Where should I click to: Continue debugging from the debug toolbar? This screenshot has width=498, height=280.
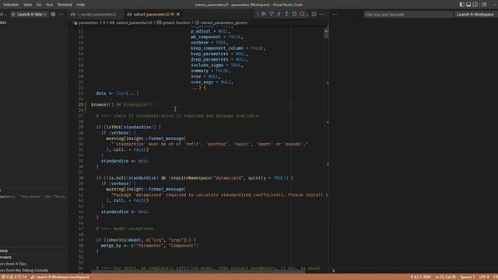(264, 14)
